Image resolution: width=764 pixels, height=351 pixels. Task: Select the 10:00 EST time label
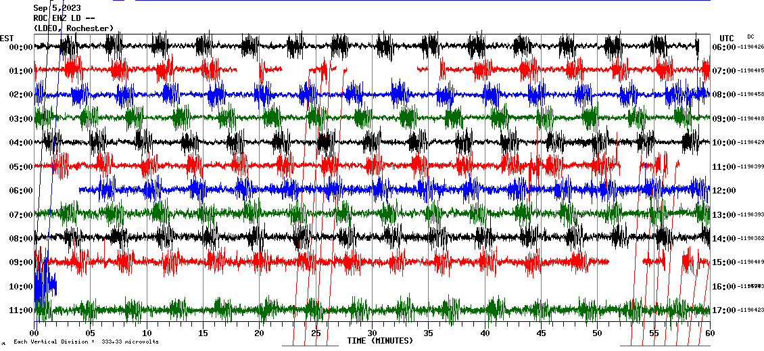20,286
